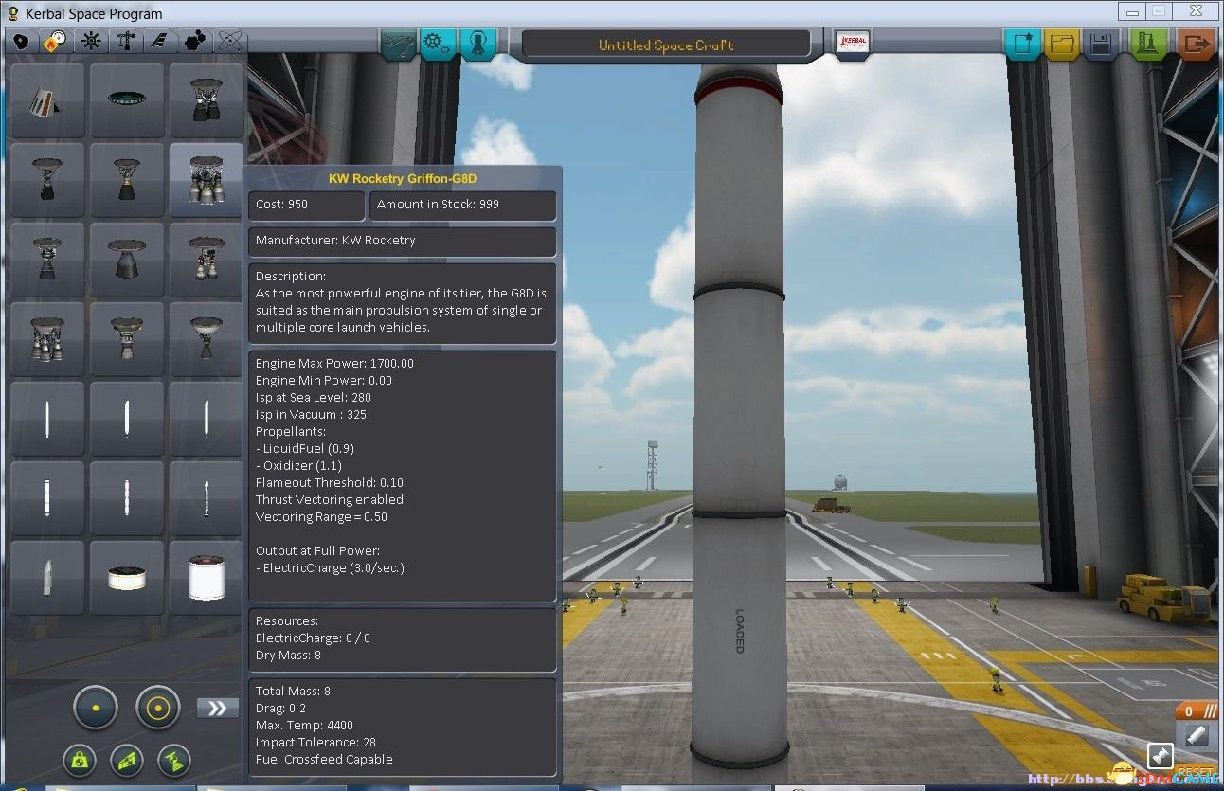Open the flag selector with Kerbal flag
Viewport: 1224px width, 791px height.
tap(852, 44)
